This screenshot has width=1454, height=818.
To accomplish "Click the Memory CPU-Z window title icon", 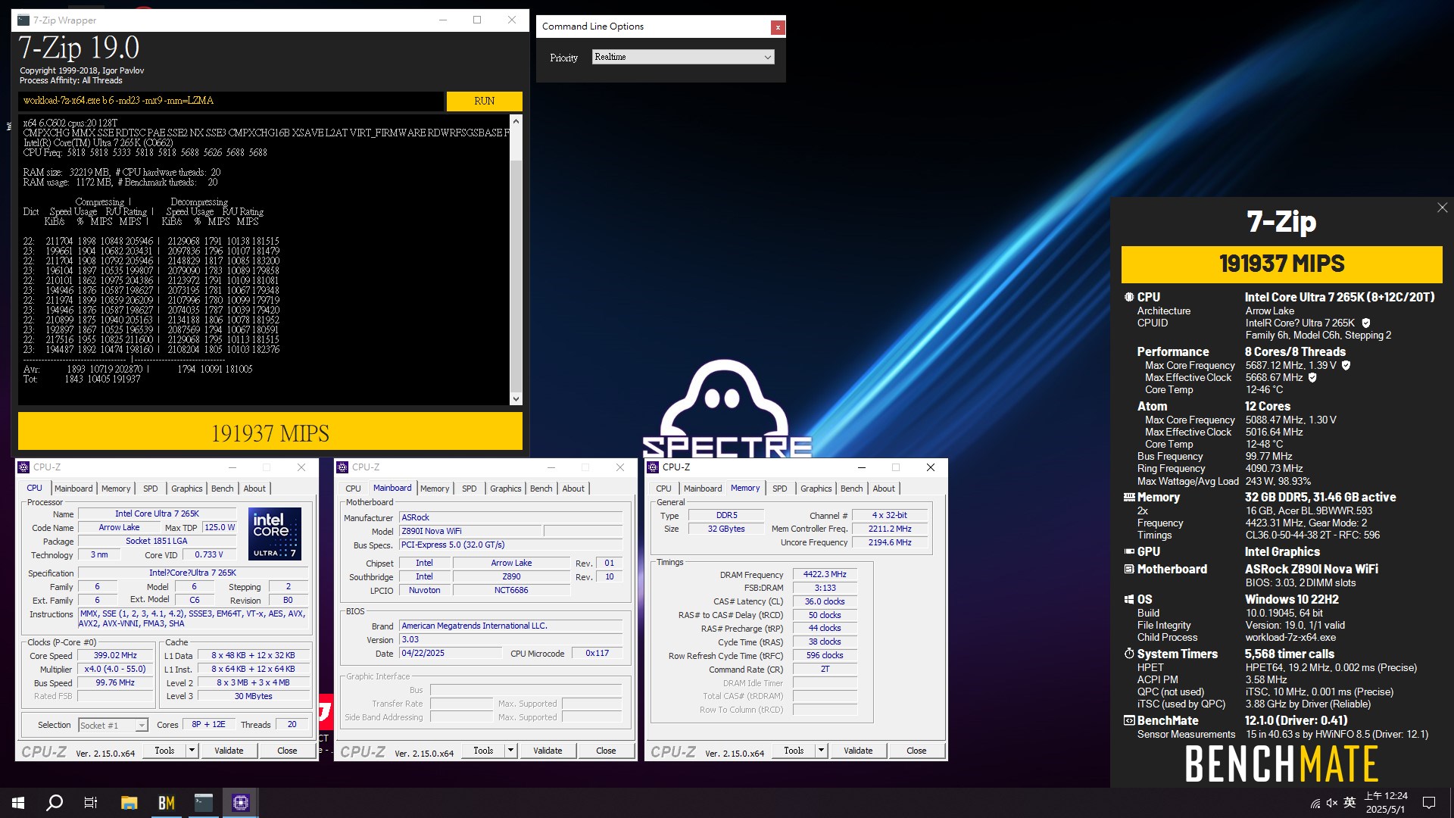I will coord(654,467).
